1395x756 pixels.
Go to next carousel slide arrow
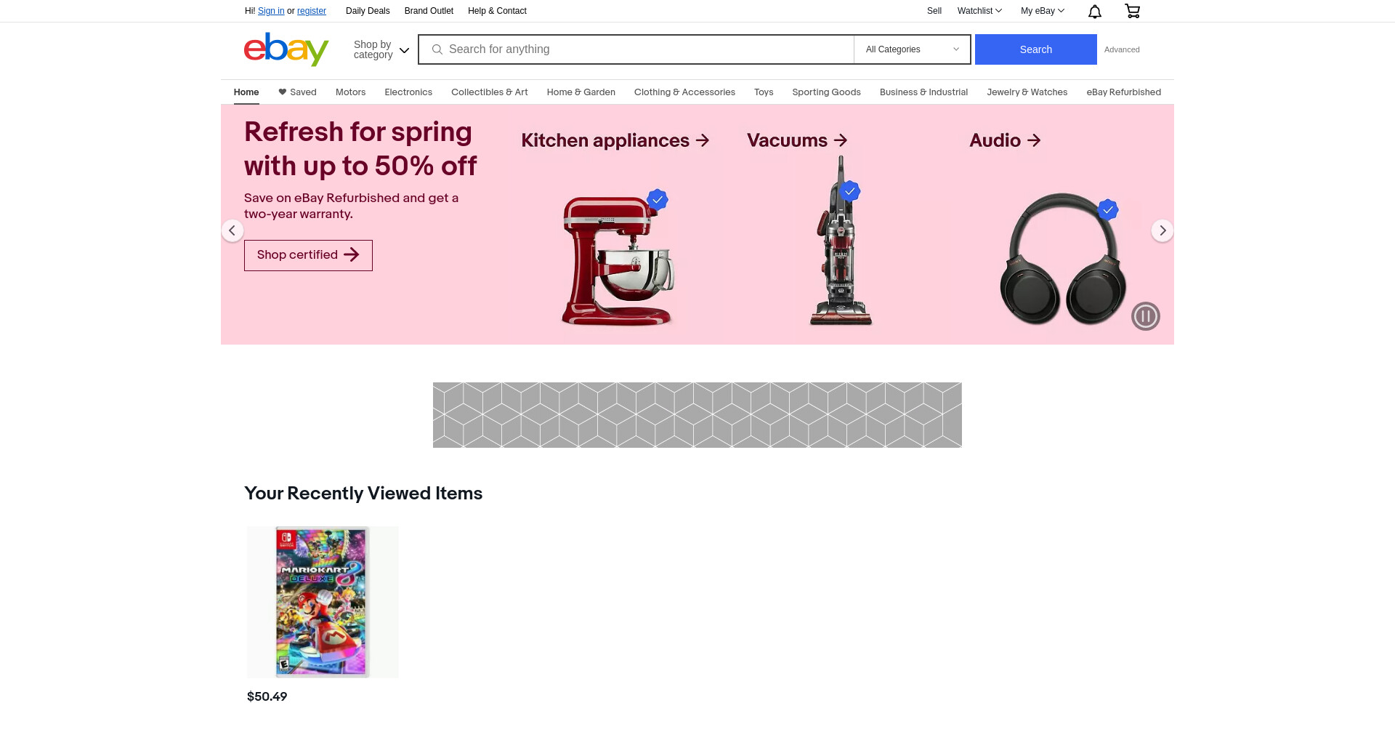coord(1162,230)
